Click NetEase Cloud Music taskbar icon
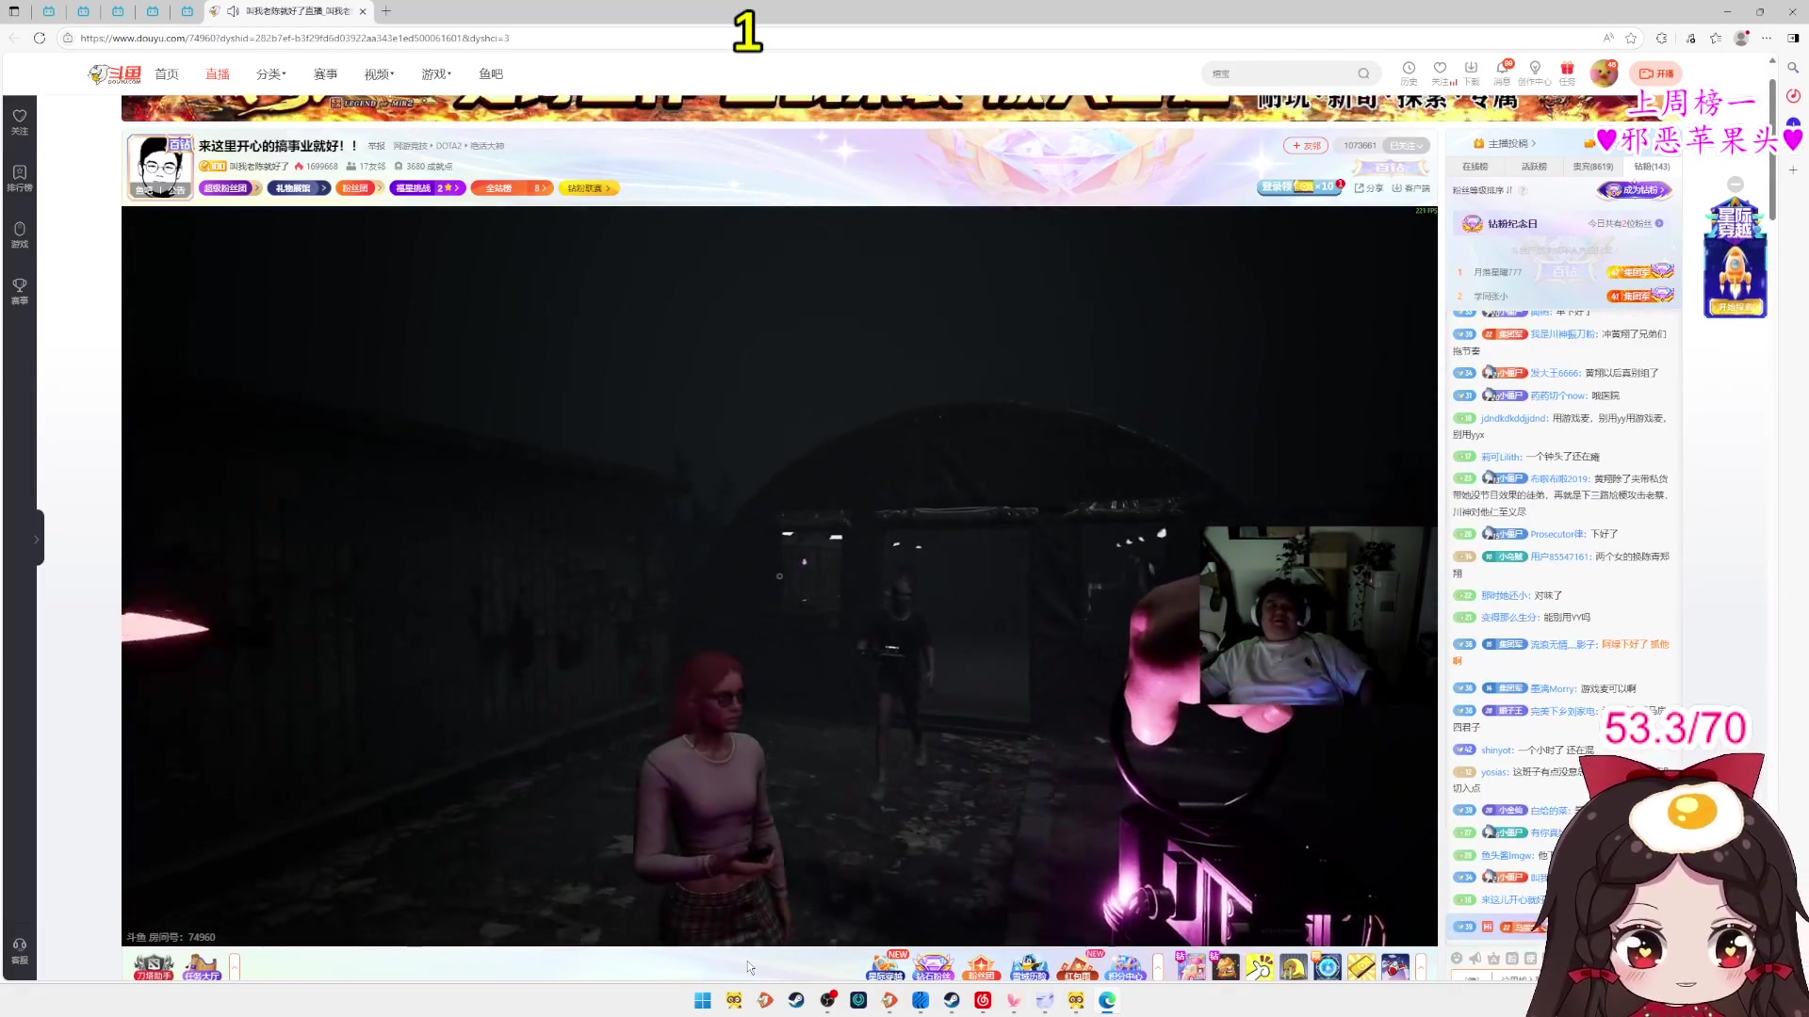Image resolution: width=1809 pixels, height=1017 pixels. click(983, 1000)
